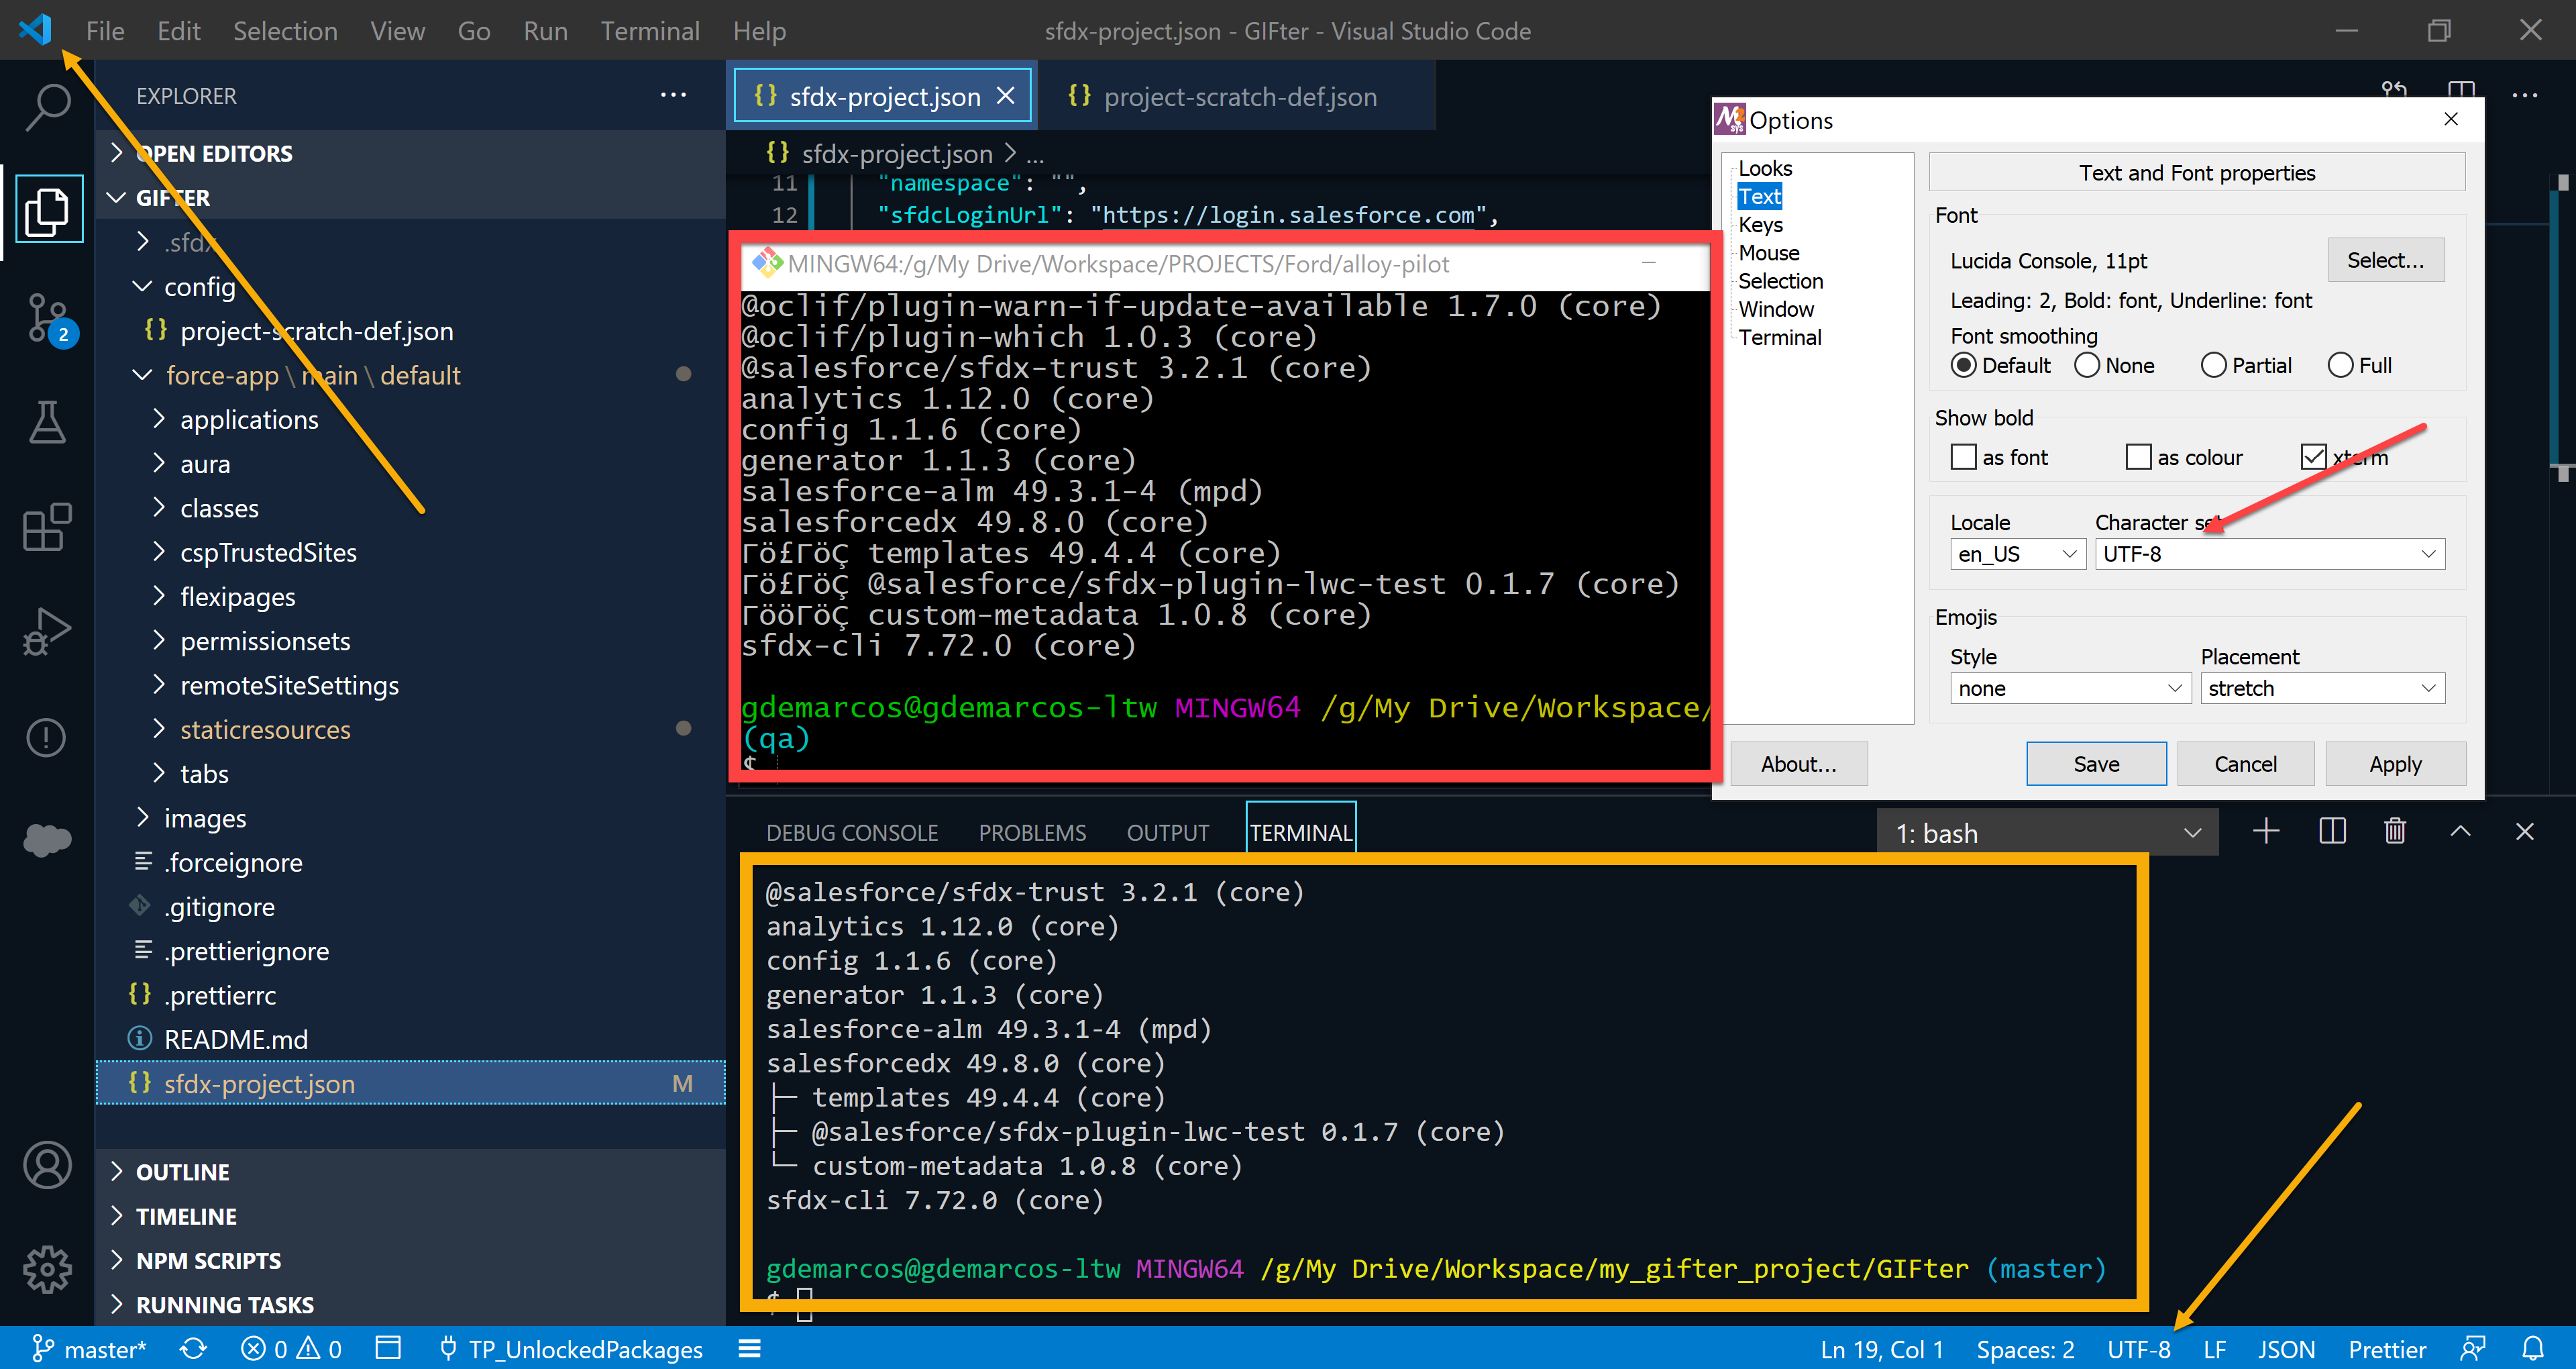
Task: Open the Locale en_US dropdown
Action: tap(2017, 554)
